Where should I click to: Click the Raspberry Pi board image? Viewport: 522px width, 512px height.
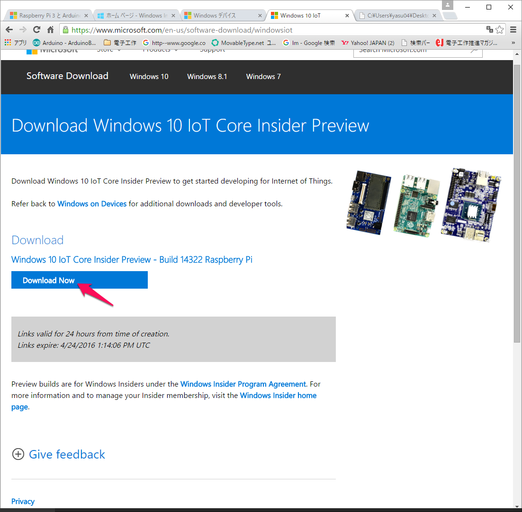416,205
